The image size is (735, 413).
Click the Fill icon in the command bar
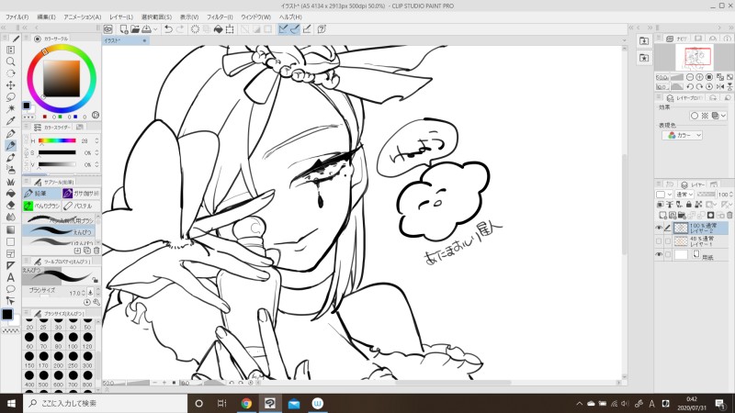(218, 29)
